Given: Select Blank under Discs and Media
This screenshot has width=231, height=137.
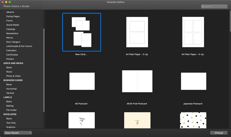Looking at the screenshot, I should (9, 68).
